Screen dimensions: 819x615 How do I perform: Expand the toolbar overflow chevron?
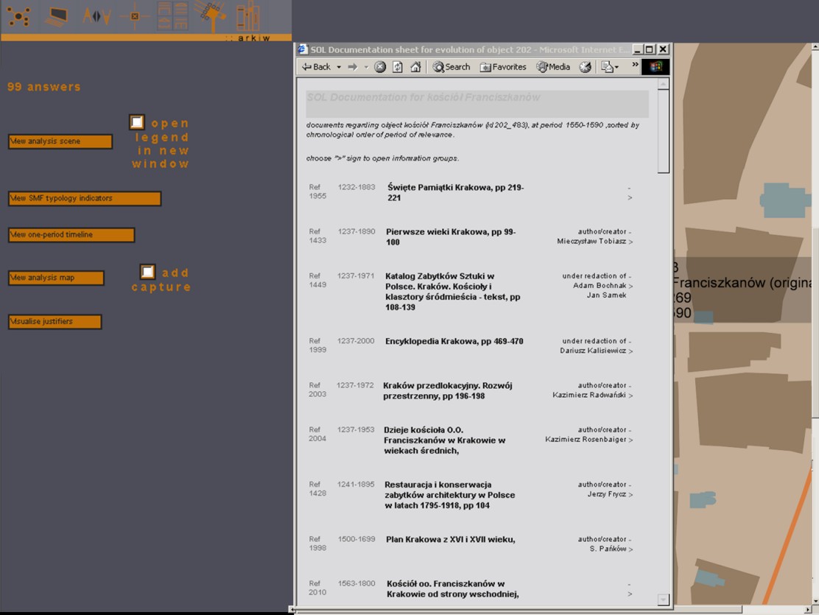[x=635, y=65]
